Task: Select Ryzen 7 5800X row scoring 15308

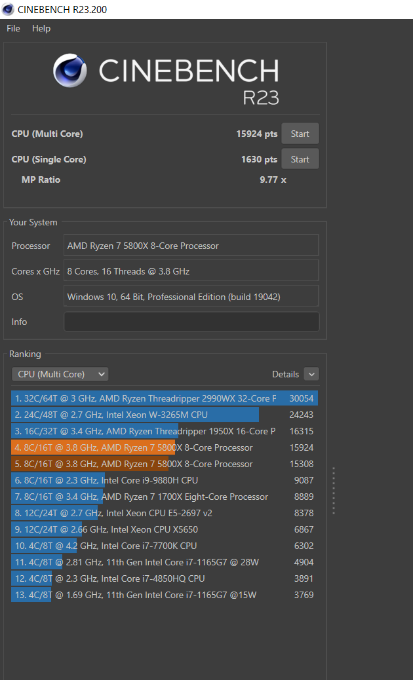Action: (x=165, y=464)
